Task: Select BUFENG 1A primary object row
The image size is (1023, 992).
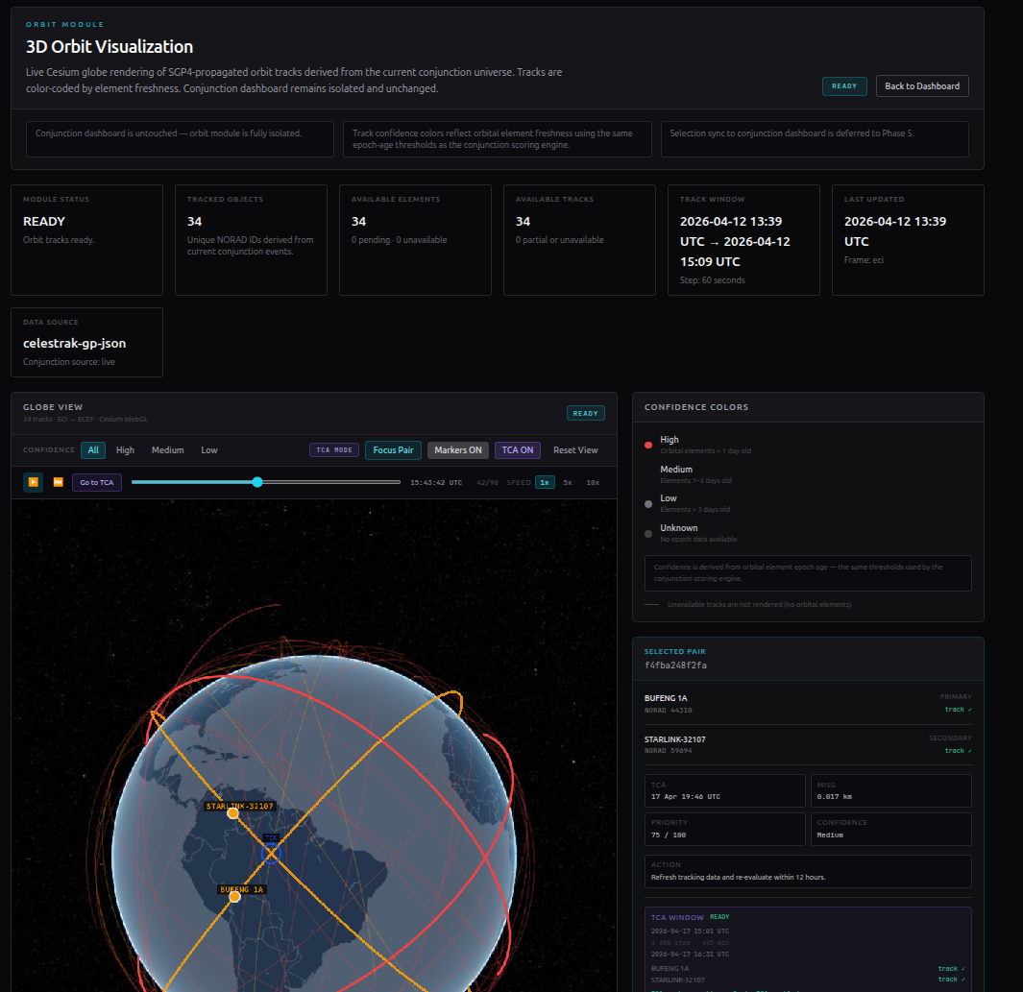Action: [808, 703]
